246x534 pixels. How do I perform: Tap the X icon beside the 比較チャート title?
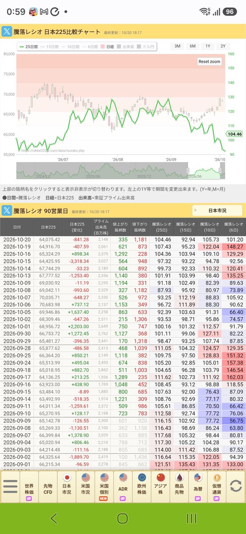[x=7, y=31]
